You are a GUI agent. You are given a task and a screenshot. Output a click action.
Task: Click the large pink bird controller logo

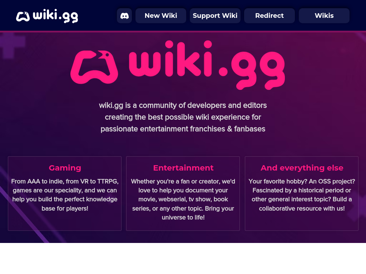coord(94,67)
